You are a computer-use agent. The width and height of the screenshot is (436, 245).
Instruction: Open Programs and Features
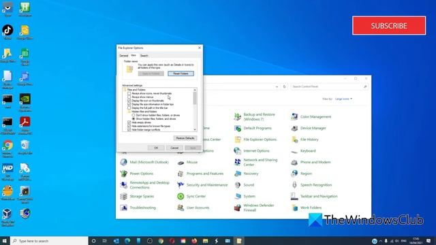200,174
